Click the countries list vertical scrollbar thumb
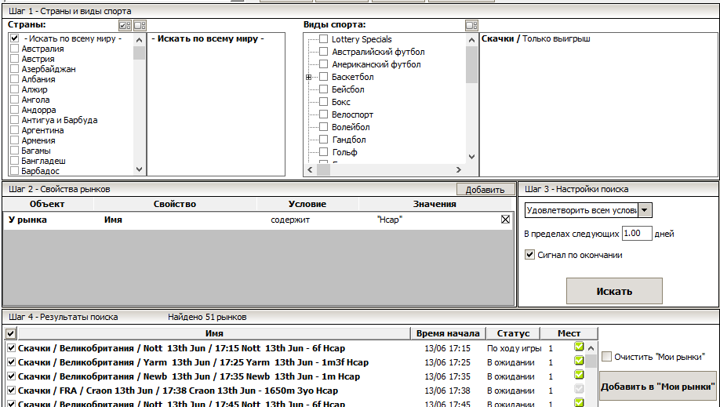720x407 pixels. pyautogui.click(x=139, y=53)
